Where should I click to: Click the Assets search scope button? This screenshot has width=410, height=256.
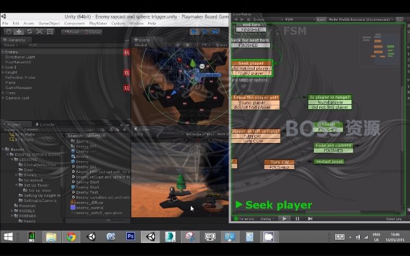click(96, 135)
